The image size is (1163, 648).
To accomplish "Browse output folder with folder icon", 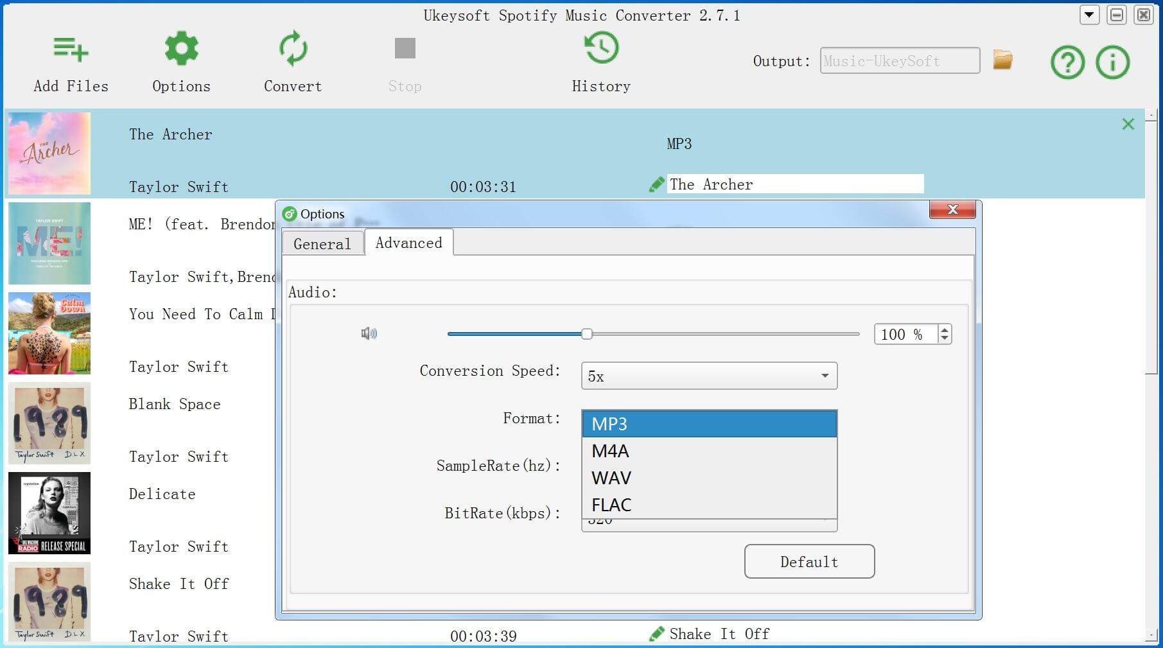I will [1002, 60].
